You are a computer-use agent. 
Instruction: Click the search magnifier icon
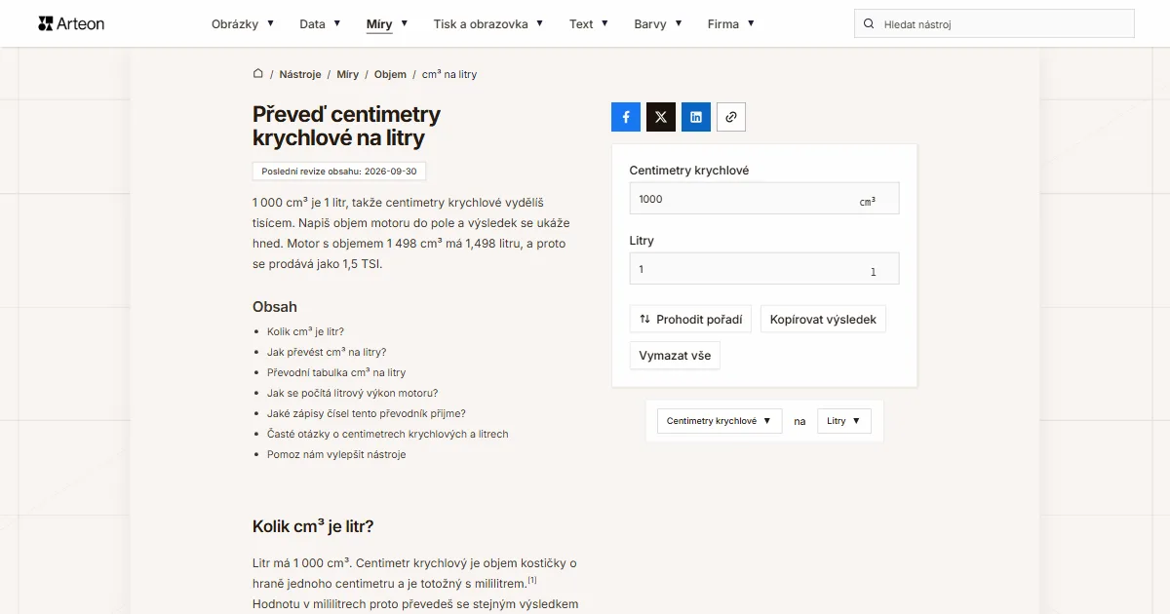click(x=869, y=23)
